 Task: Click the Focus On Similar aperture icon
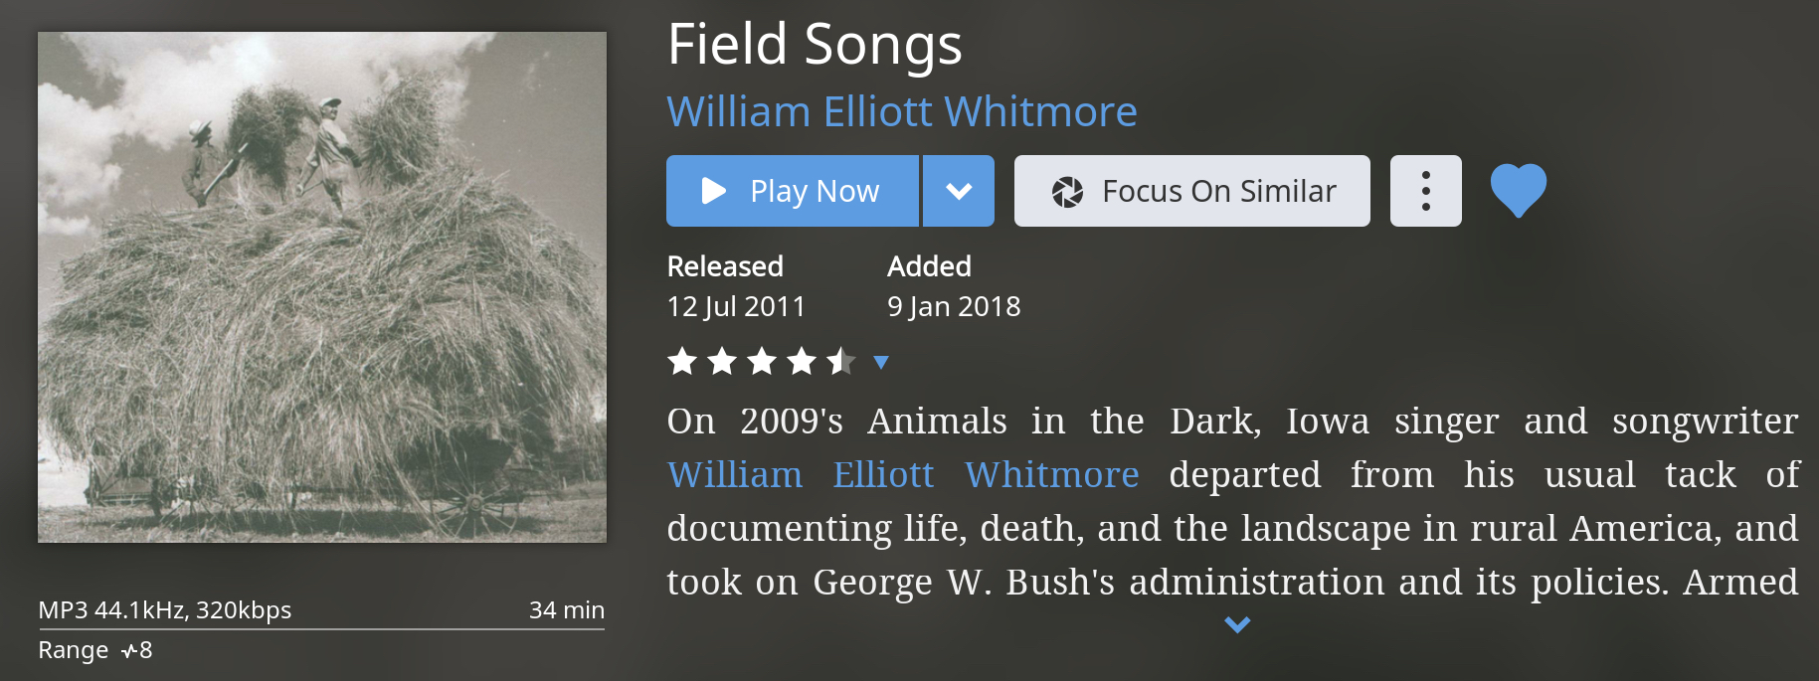click(x=1067, y=192)
